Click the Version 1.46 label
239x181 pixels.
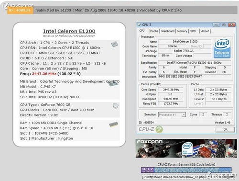pos(222,123)
